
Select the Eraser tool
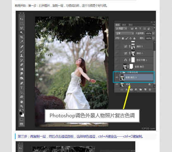click(21, 65)
